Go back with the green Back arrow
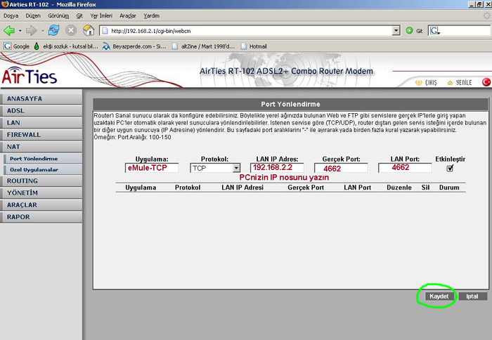 [8, 31]
